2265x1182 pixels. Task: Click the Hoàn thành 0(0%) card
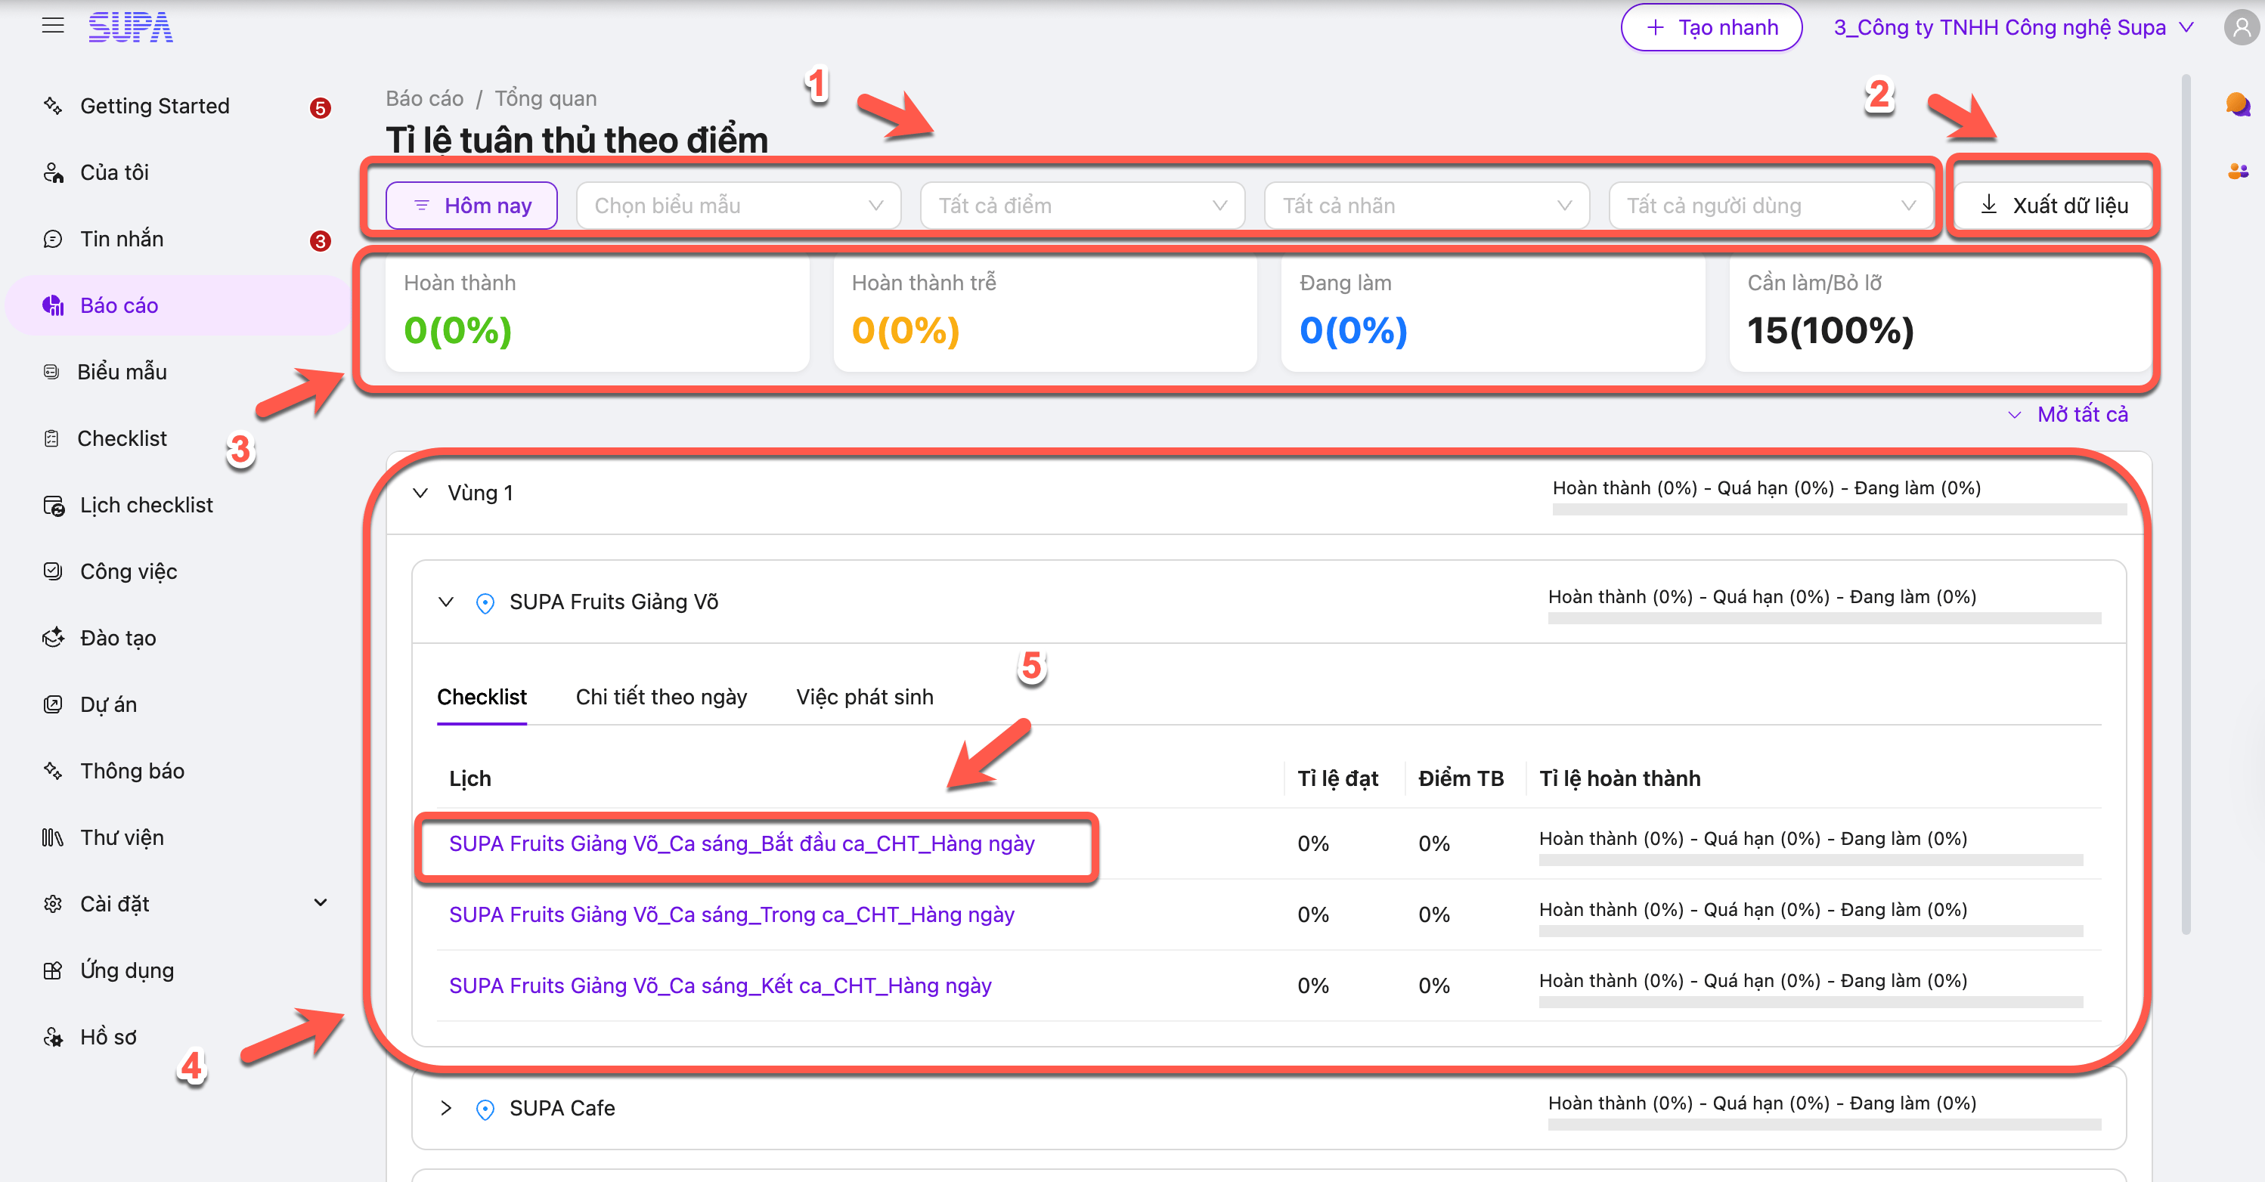(x=597, y=314)
